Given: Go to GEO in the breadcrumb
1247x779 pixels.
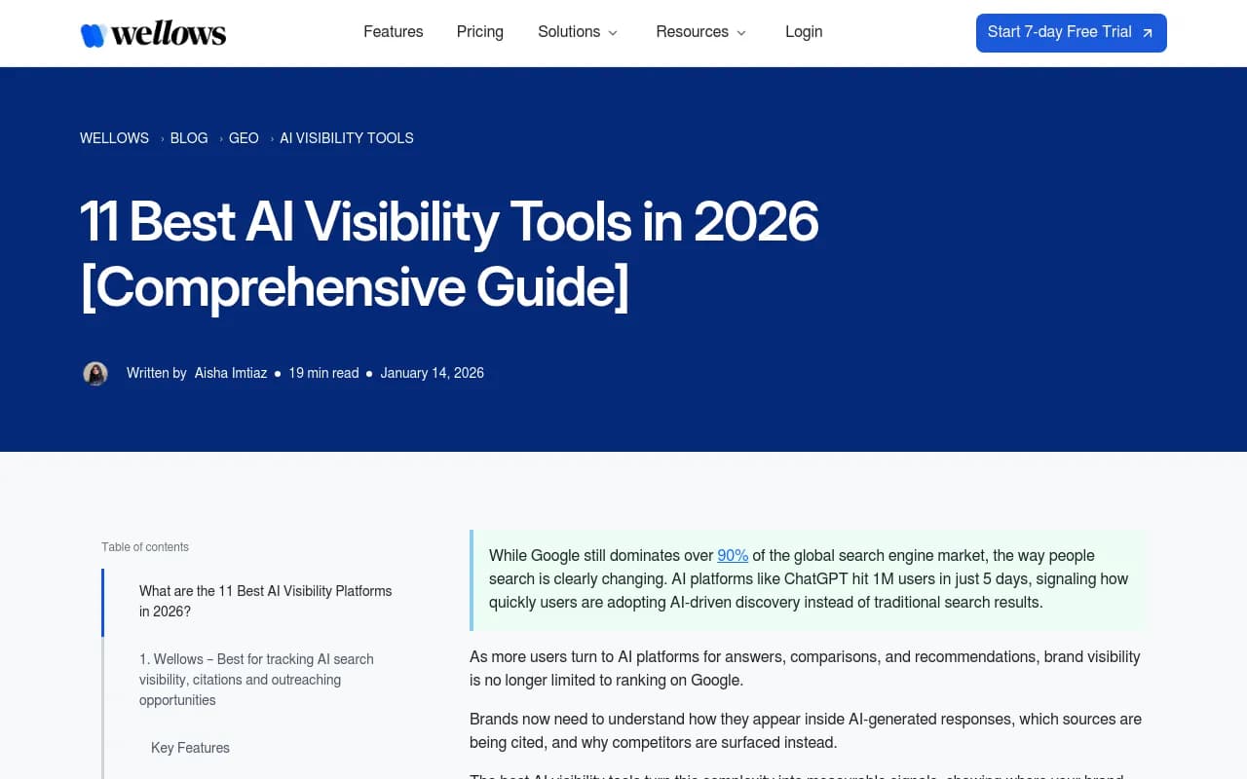Looking at the screenshot, I should click(244, 138).
